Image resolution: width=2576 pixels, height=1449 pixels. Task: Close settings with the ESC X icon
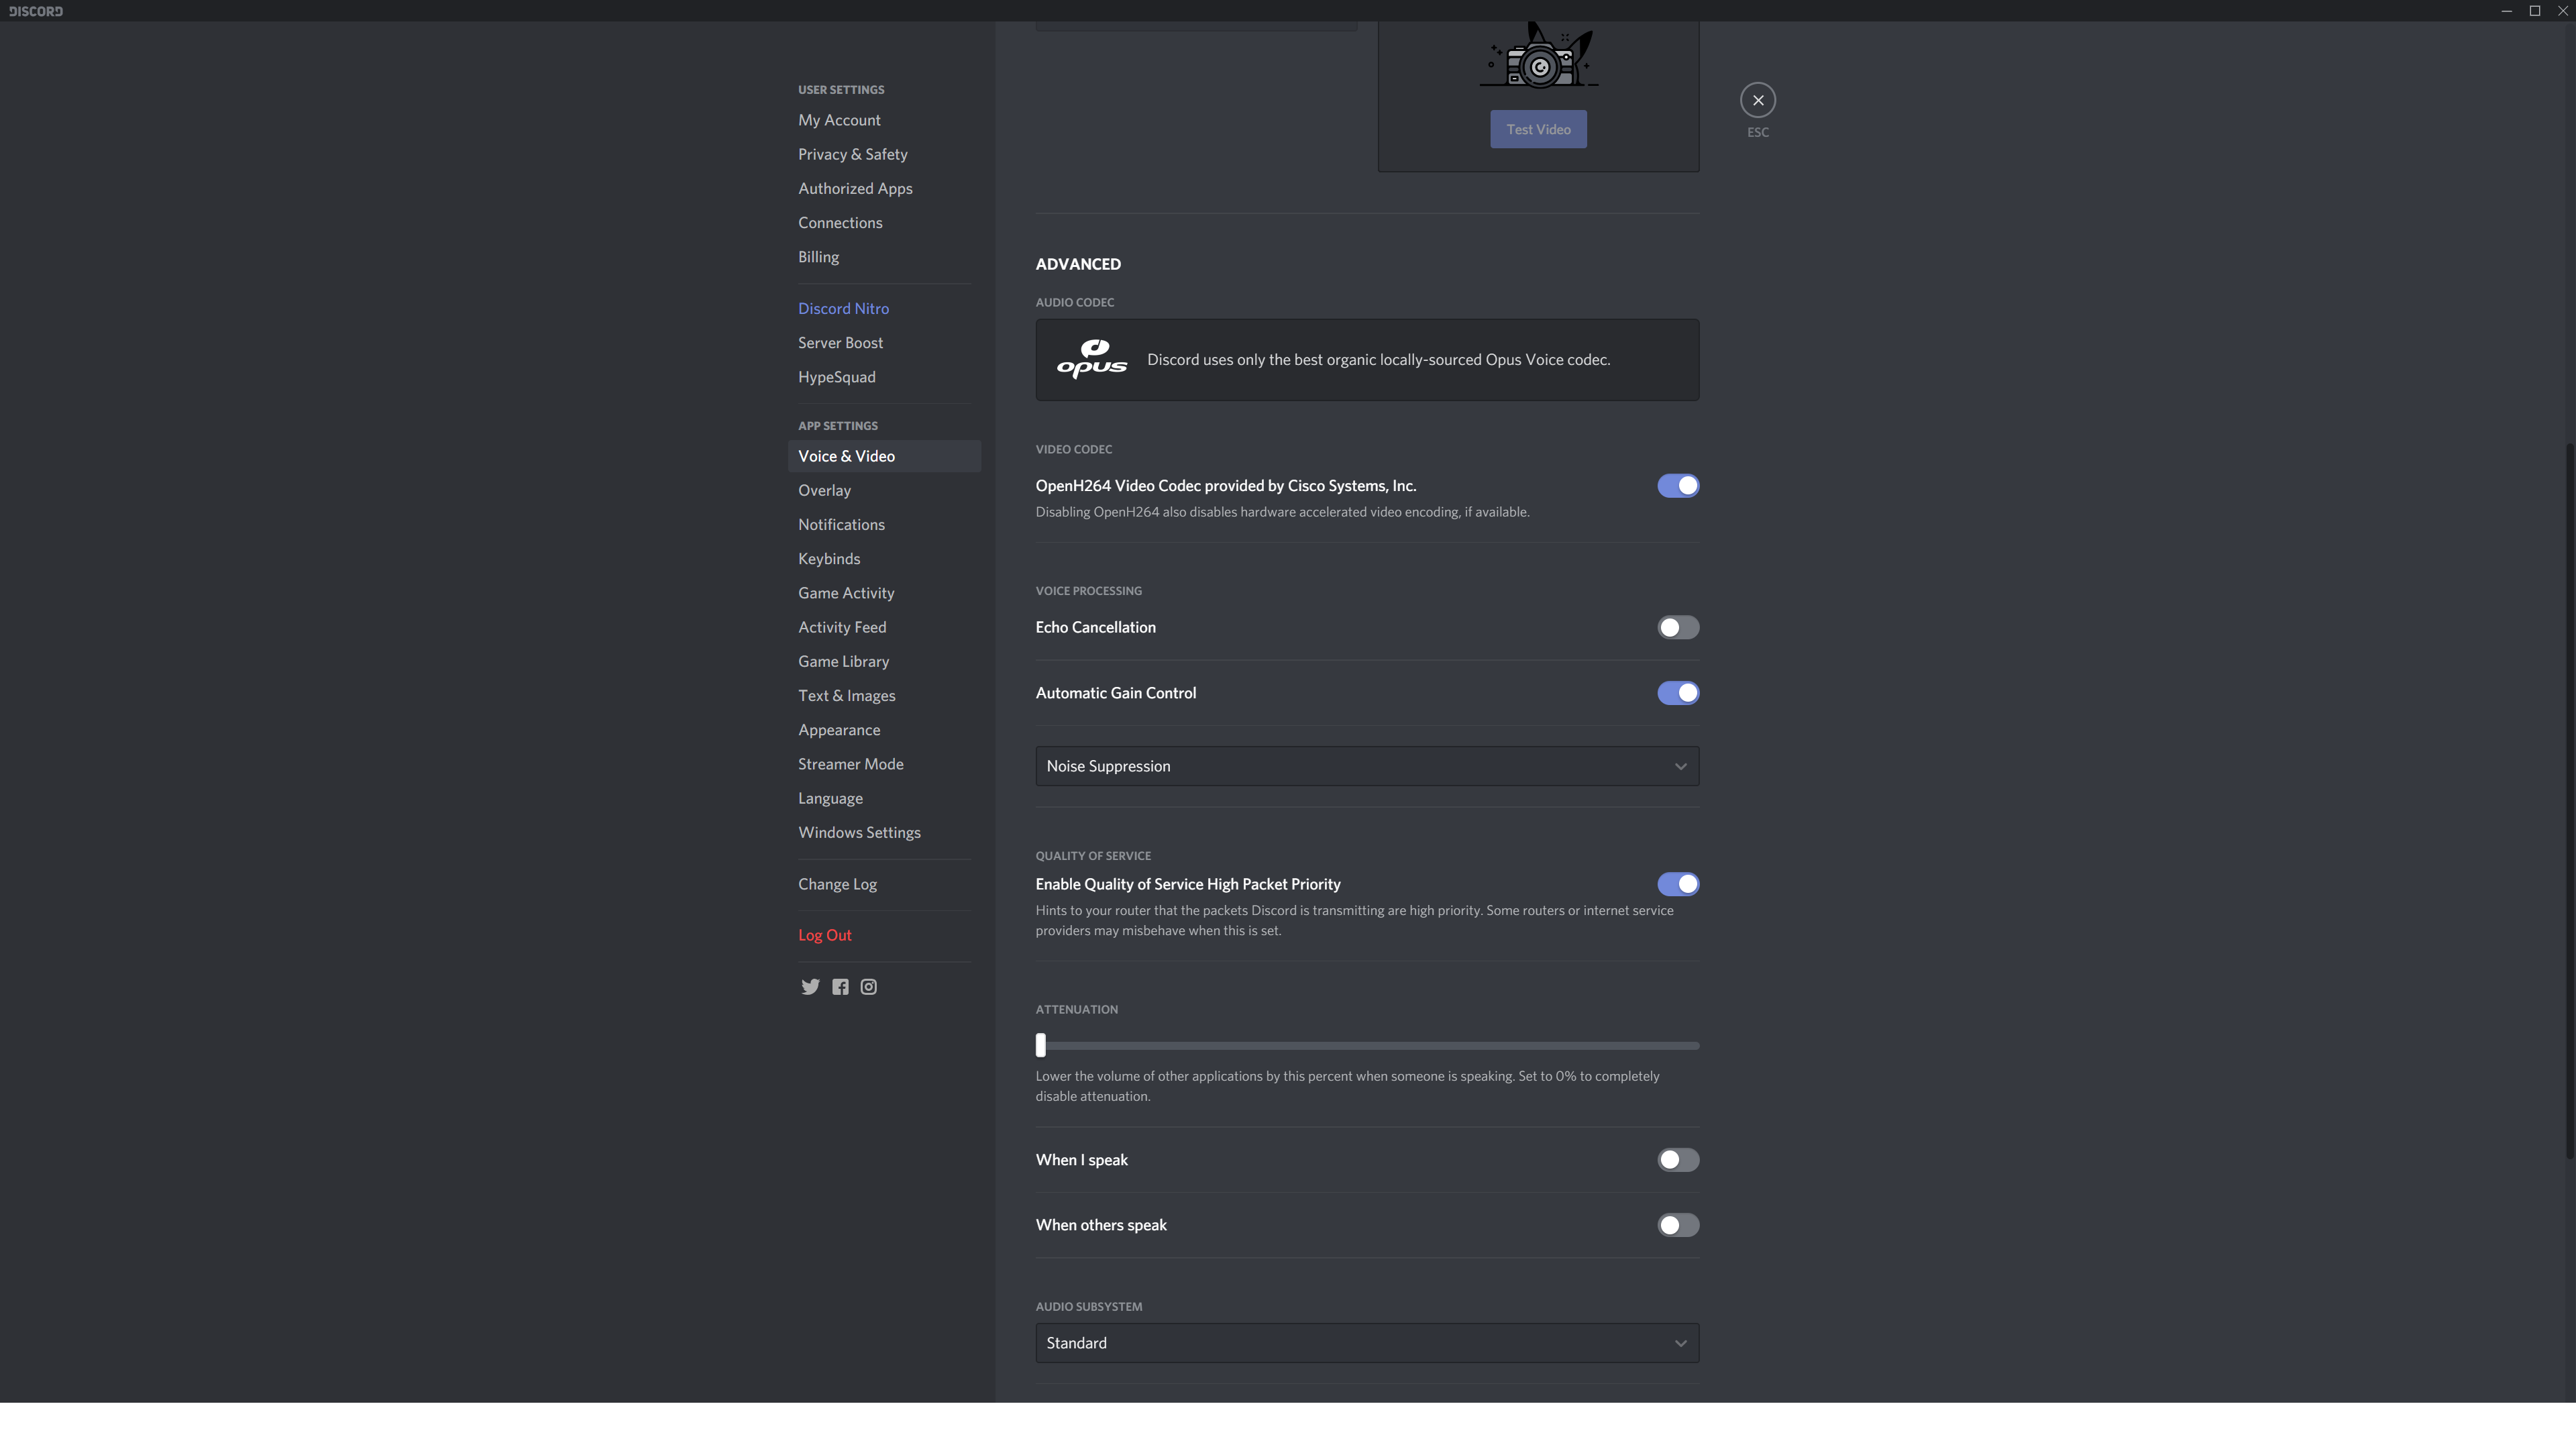pos(1757,100)
